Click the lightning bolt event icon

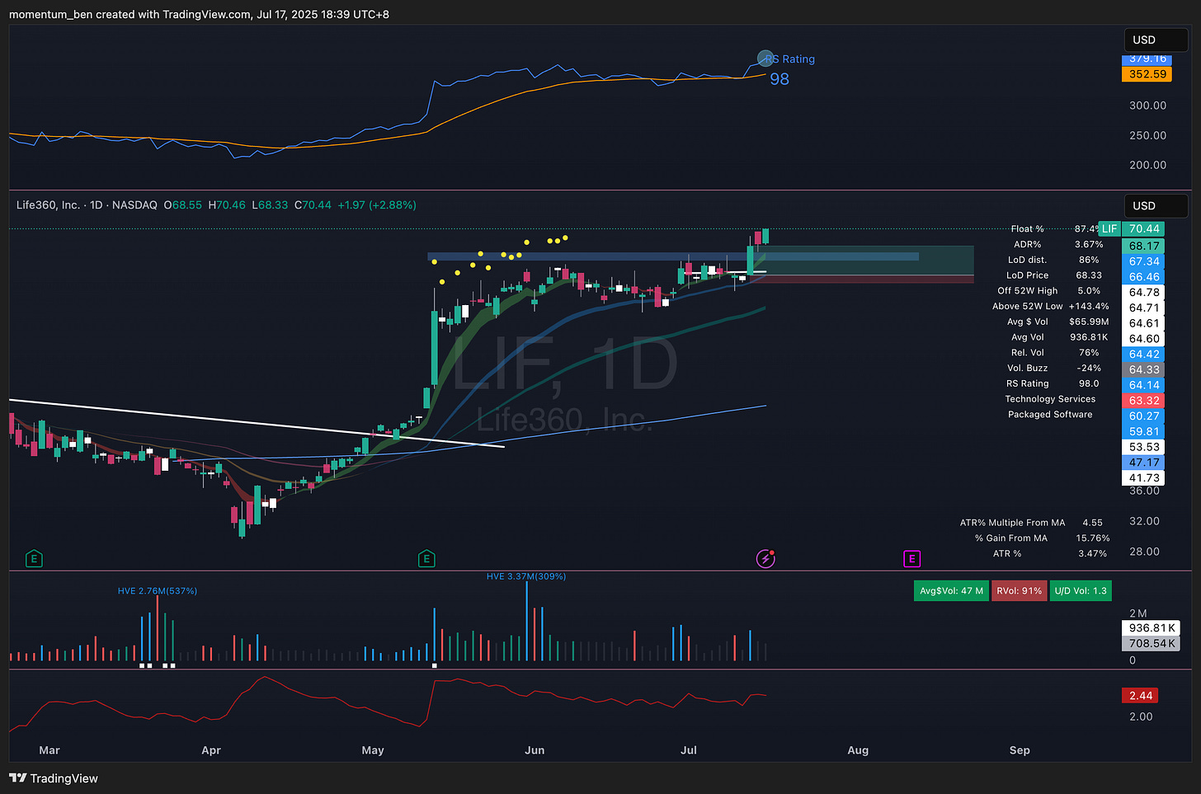pyautogui.click(x=765, y=559)
